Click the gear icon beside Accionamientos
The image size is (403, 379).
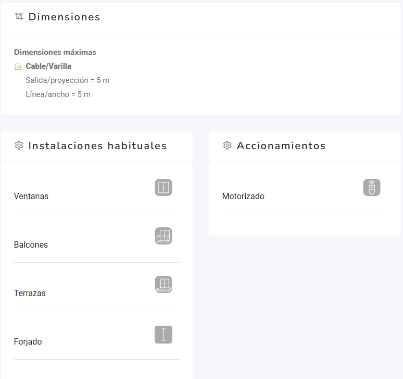coord(227,145)
